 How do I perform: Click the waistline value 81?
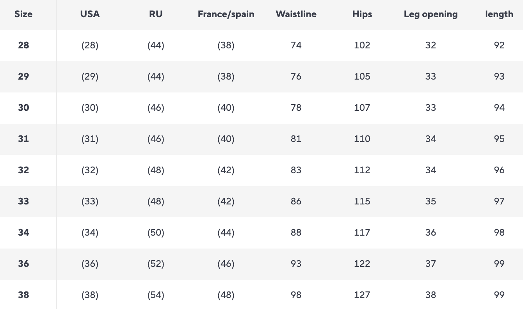tap(296, 139)
